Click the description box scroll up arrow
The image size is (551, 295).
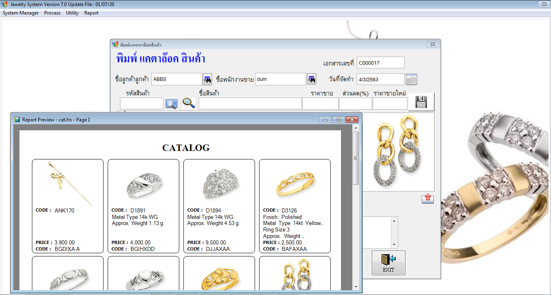click(x=394, y=221)
